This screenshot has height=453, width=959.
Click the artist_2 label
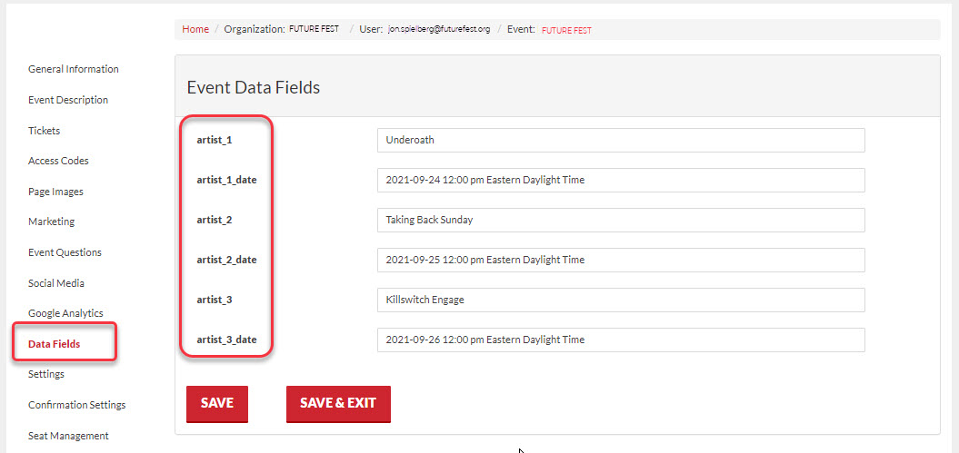pos(214,220)
